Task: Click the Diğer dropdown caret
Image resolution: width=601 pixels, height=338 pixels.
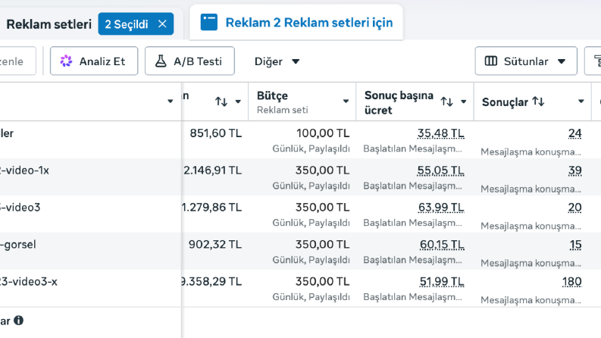Action: coord(295,61)
